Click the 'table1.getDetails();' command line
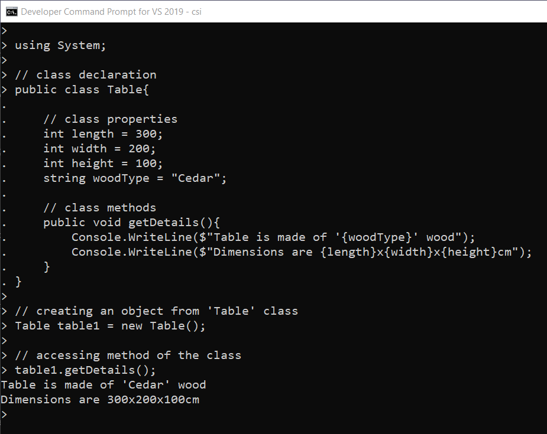Viewport: 547px width, 434px height. (85, 370)
